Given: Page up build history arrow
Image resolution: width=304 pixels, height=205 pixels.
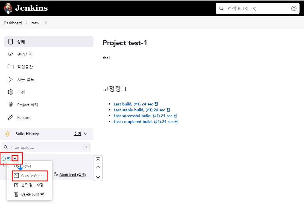Looking at the screenshot, I should (x=98, y=168).
